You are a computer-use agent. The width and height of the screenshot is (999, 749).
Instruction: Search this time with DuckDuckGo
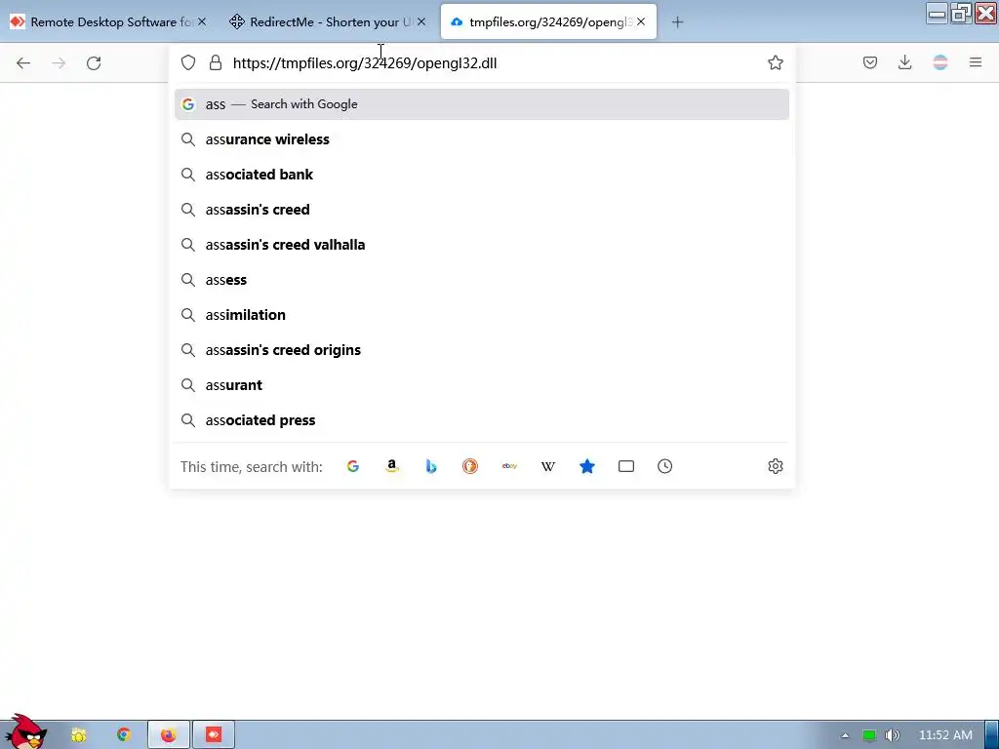[470, 466]
